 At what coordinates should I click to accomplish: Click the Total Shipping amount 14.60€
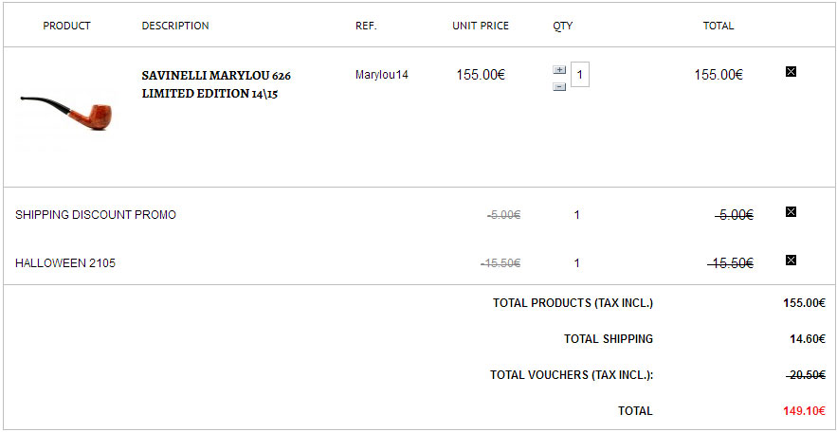click(808, 338)
